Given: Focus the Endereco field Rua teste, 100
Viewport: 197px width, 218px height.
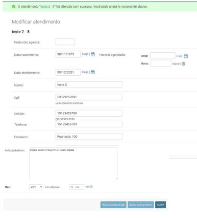Looking at the screenshot, I should 89,137.
